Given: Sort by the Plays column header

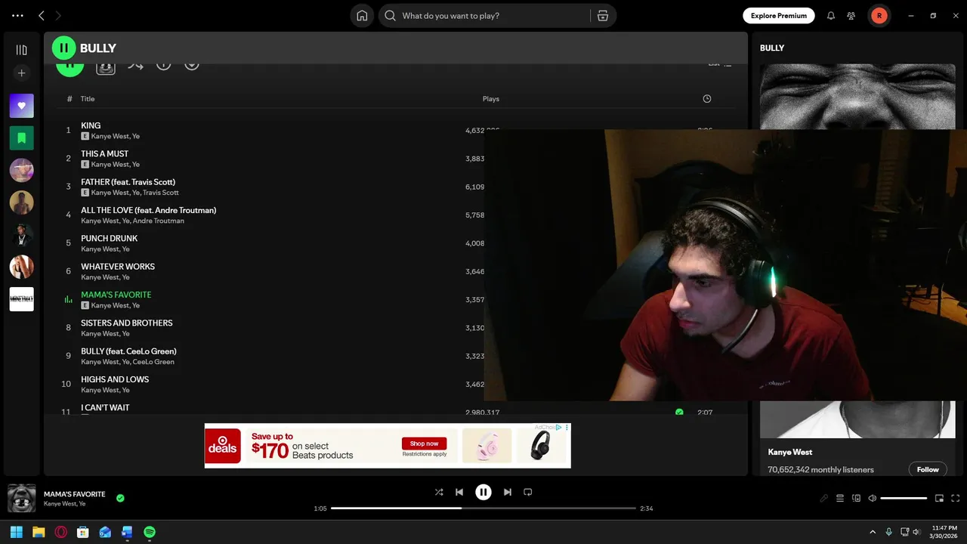Looking at the screenshot, I should click(491, 99).
